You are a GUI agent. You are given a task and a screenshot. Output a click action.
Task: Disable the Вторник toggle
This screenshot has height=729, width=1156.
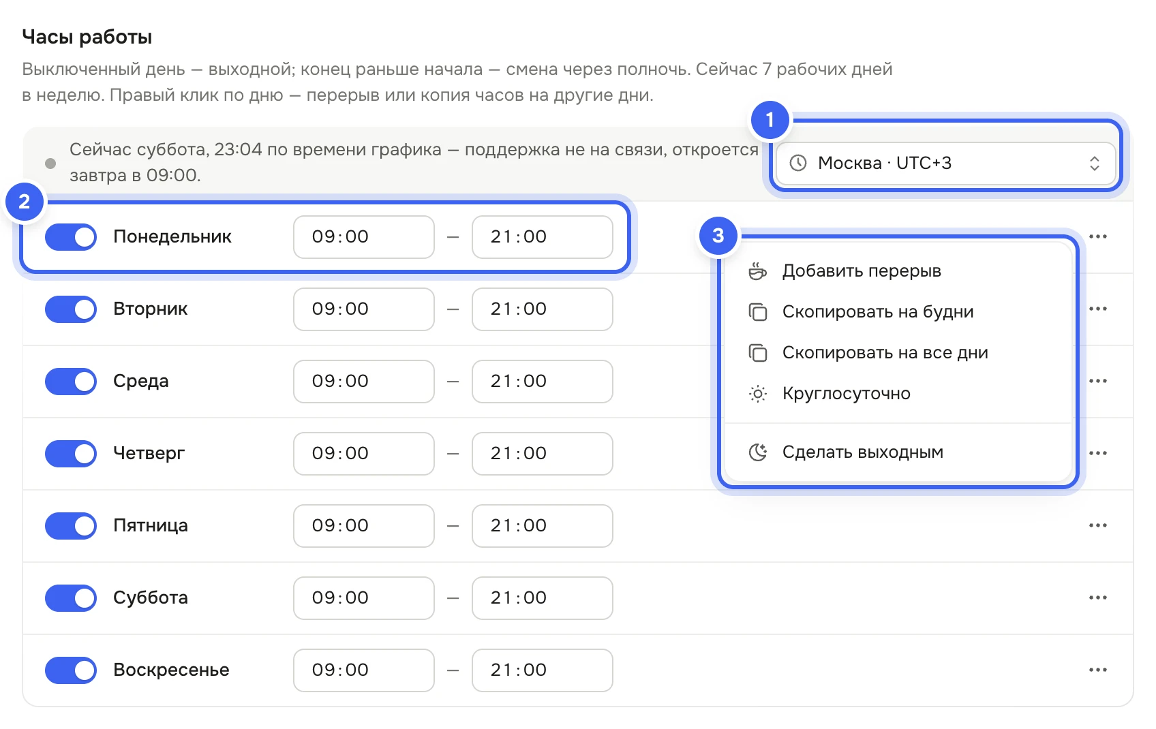coord(71,309)
